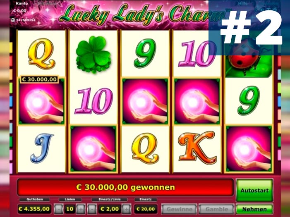Increase Linien with the plus stepper

click(x=81, y=209)
